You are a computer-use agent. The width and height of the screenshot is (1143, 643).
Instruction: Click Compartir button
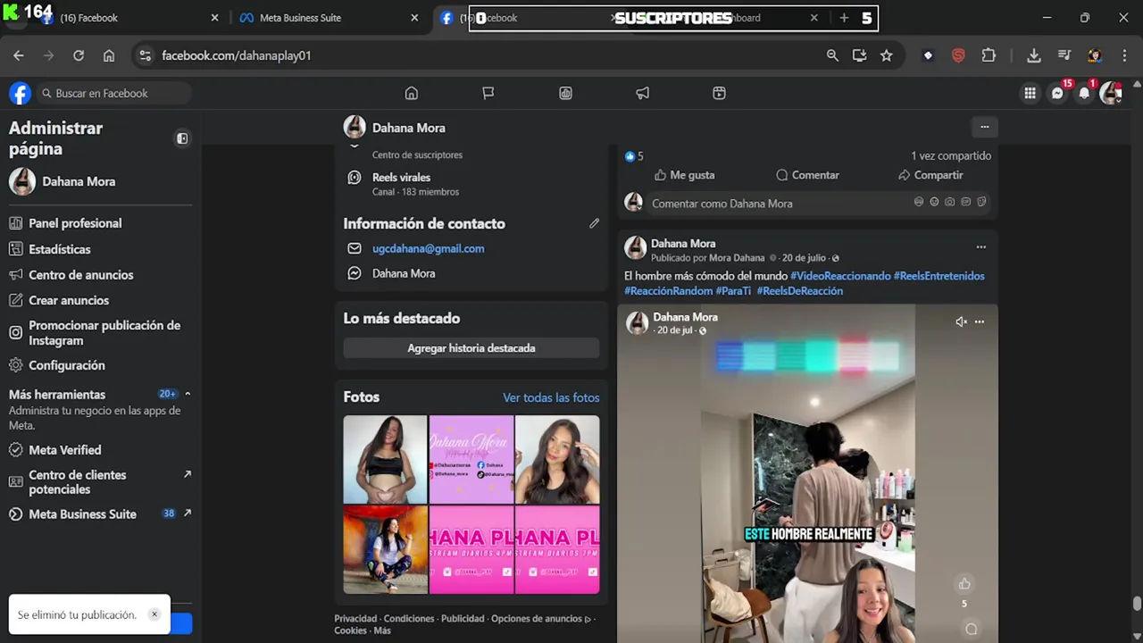930,175
